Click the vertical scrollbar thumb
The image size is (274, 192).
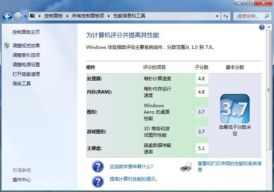tap(269, 90)
